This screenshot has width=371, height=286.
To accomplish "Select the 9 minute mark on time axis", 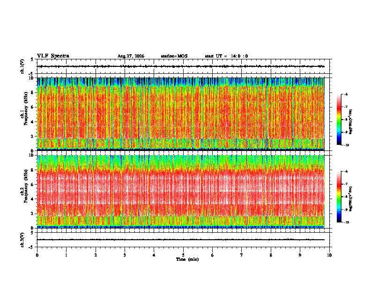I will pyautogui.click(x=300, y=255).
